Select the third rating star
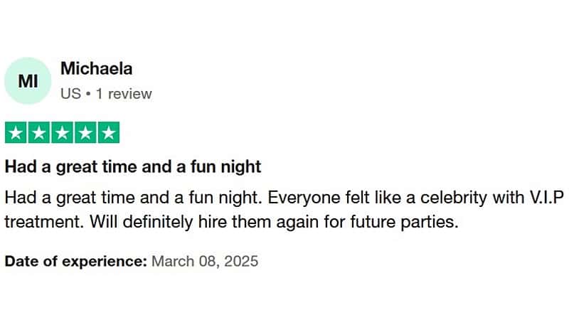The width and height of the screenshot is (569, 320). (62, 133)
